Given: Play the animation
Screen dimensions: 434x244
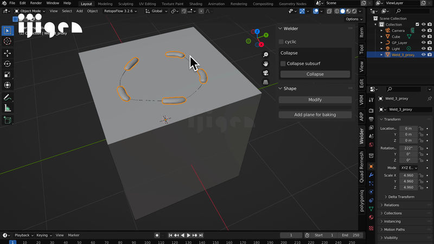Looking at the screenshot, I should coord(188,235).
